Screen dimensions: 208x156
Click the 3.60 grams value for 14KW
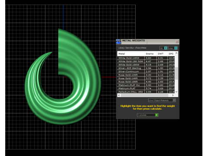click(x=150, y=58)
